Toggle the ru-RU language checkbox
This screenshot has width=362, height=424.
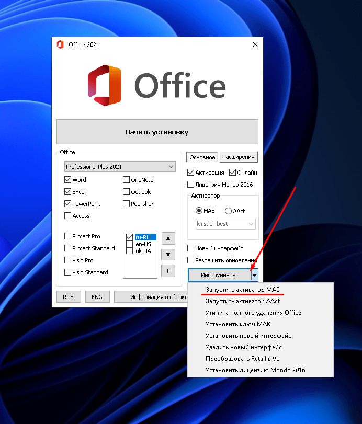point(129,237)
